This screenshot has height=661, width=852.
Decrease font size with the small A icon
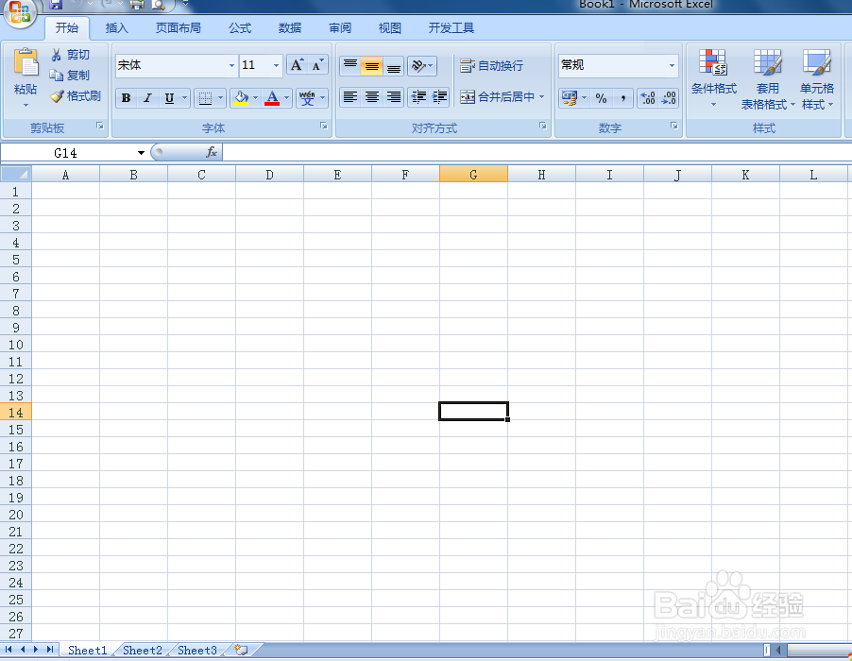click(x=318, y=65)
